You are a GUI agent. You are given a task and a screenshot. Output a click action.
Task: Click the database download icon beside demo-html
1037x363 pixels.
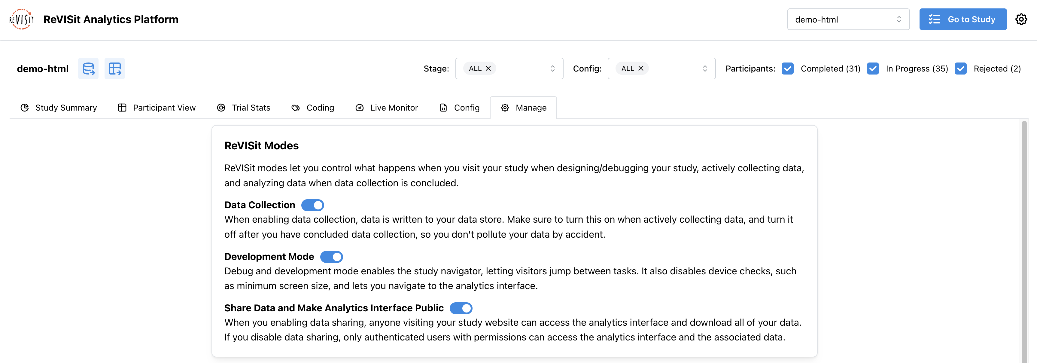click(88, 69)
